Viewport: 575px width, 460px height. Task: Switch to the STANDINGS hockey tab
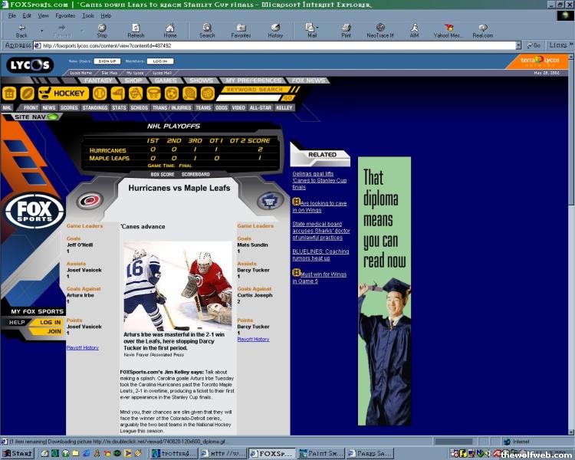tap(95, 108)
